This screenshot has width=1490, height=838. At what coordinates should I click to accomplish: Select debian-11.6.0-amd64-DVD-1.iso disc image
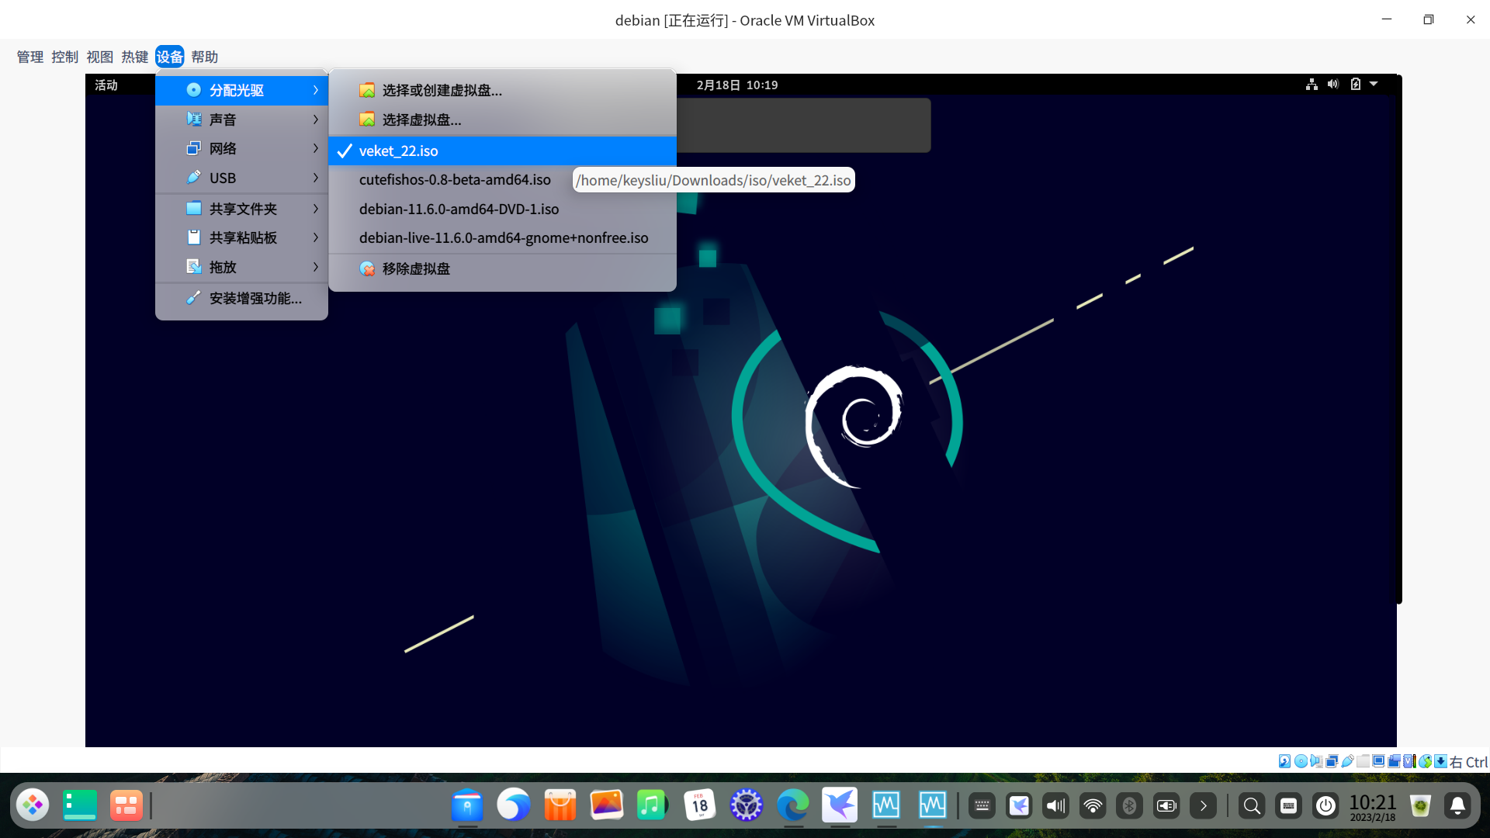(x=459, y=209)
